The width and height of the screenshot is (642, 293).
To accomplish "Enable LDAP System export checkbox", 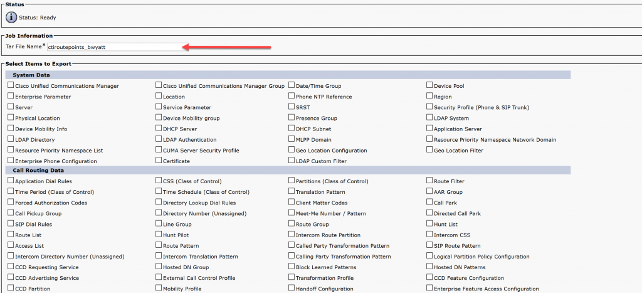I will pyautogui.click(x=429, y=117).
